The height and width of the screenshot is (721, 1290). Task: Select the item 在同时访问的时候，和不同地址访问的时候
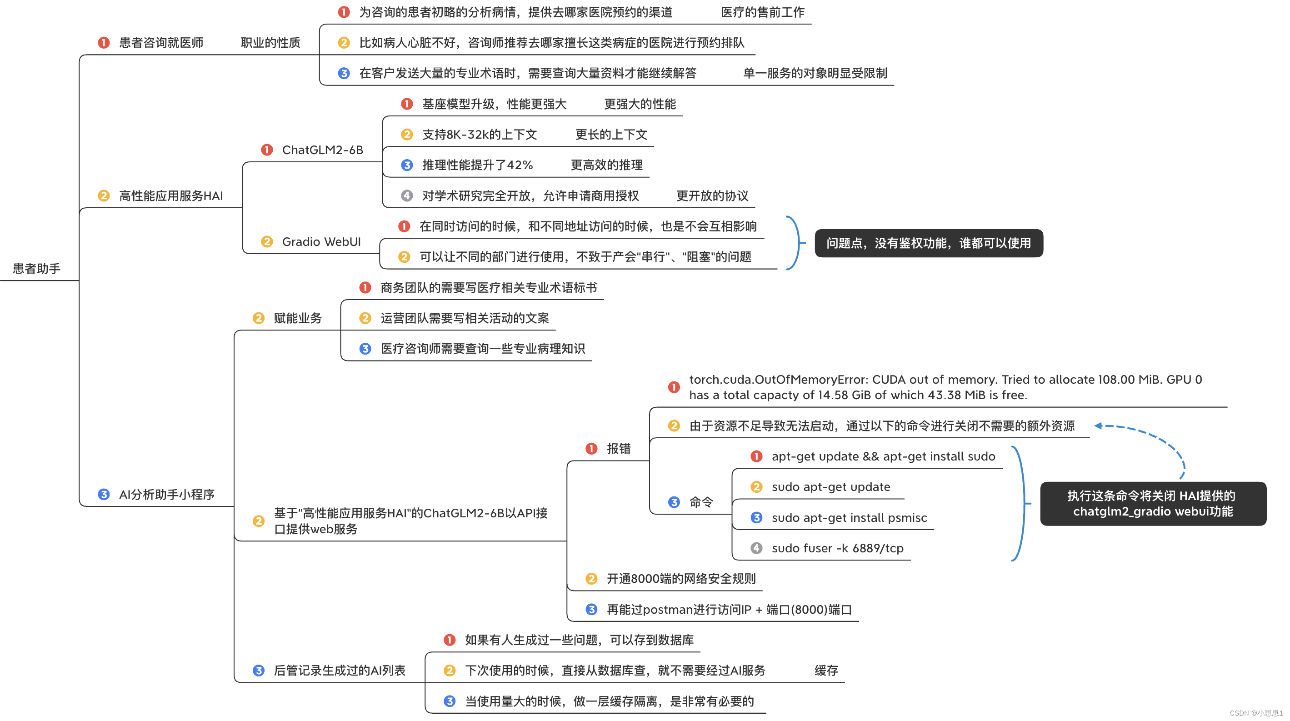click(x=588, y=226)
